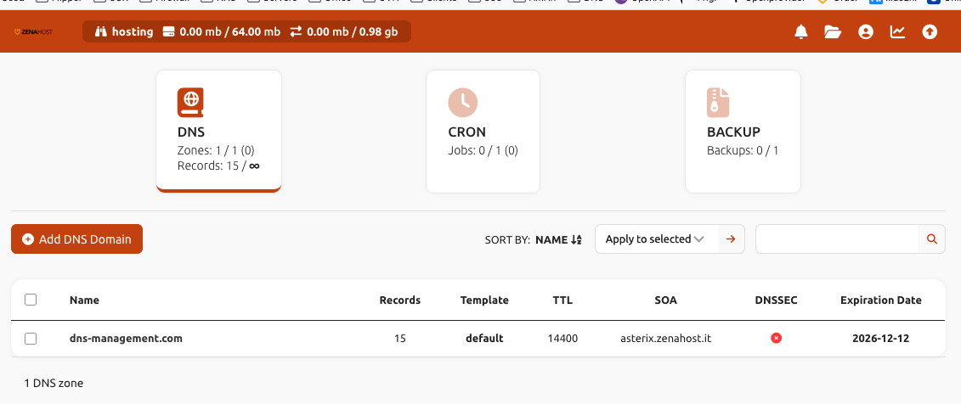Click the Template column header
Image resolution: width=961 pixels, height=404 pixels.
tap(484, 300)
